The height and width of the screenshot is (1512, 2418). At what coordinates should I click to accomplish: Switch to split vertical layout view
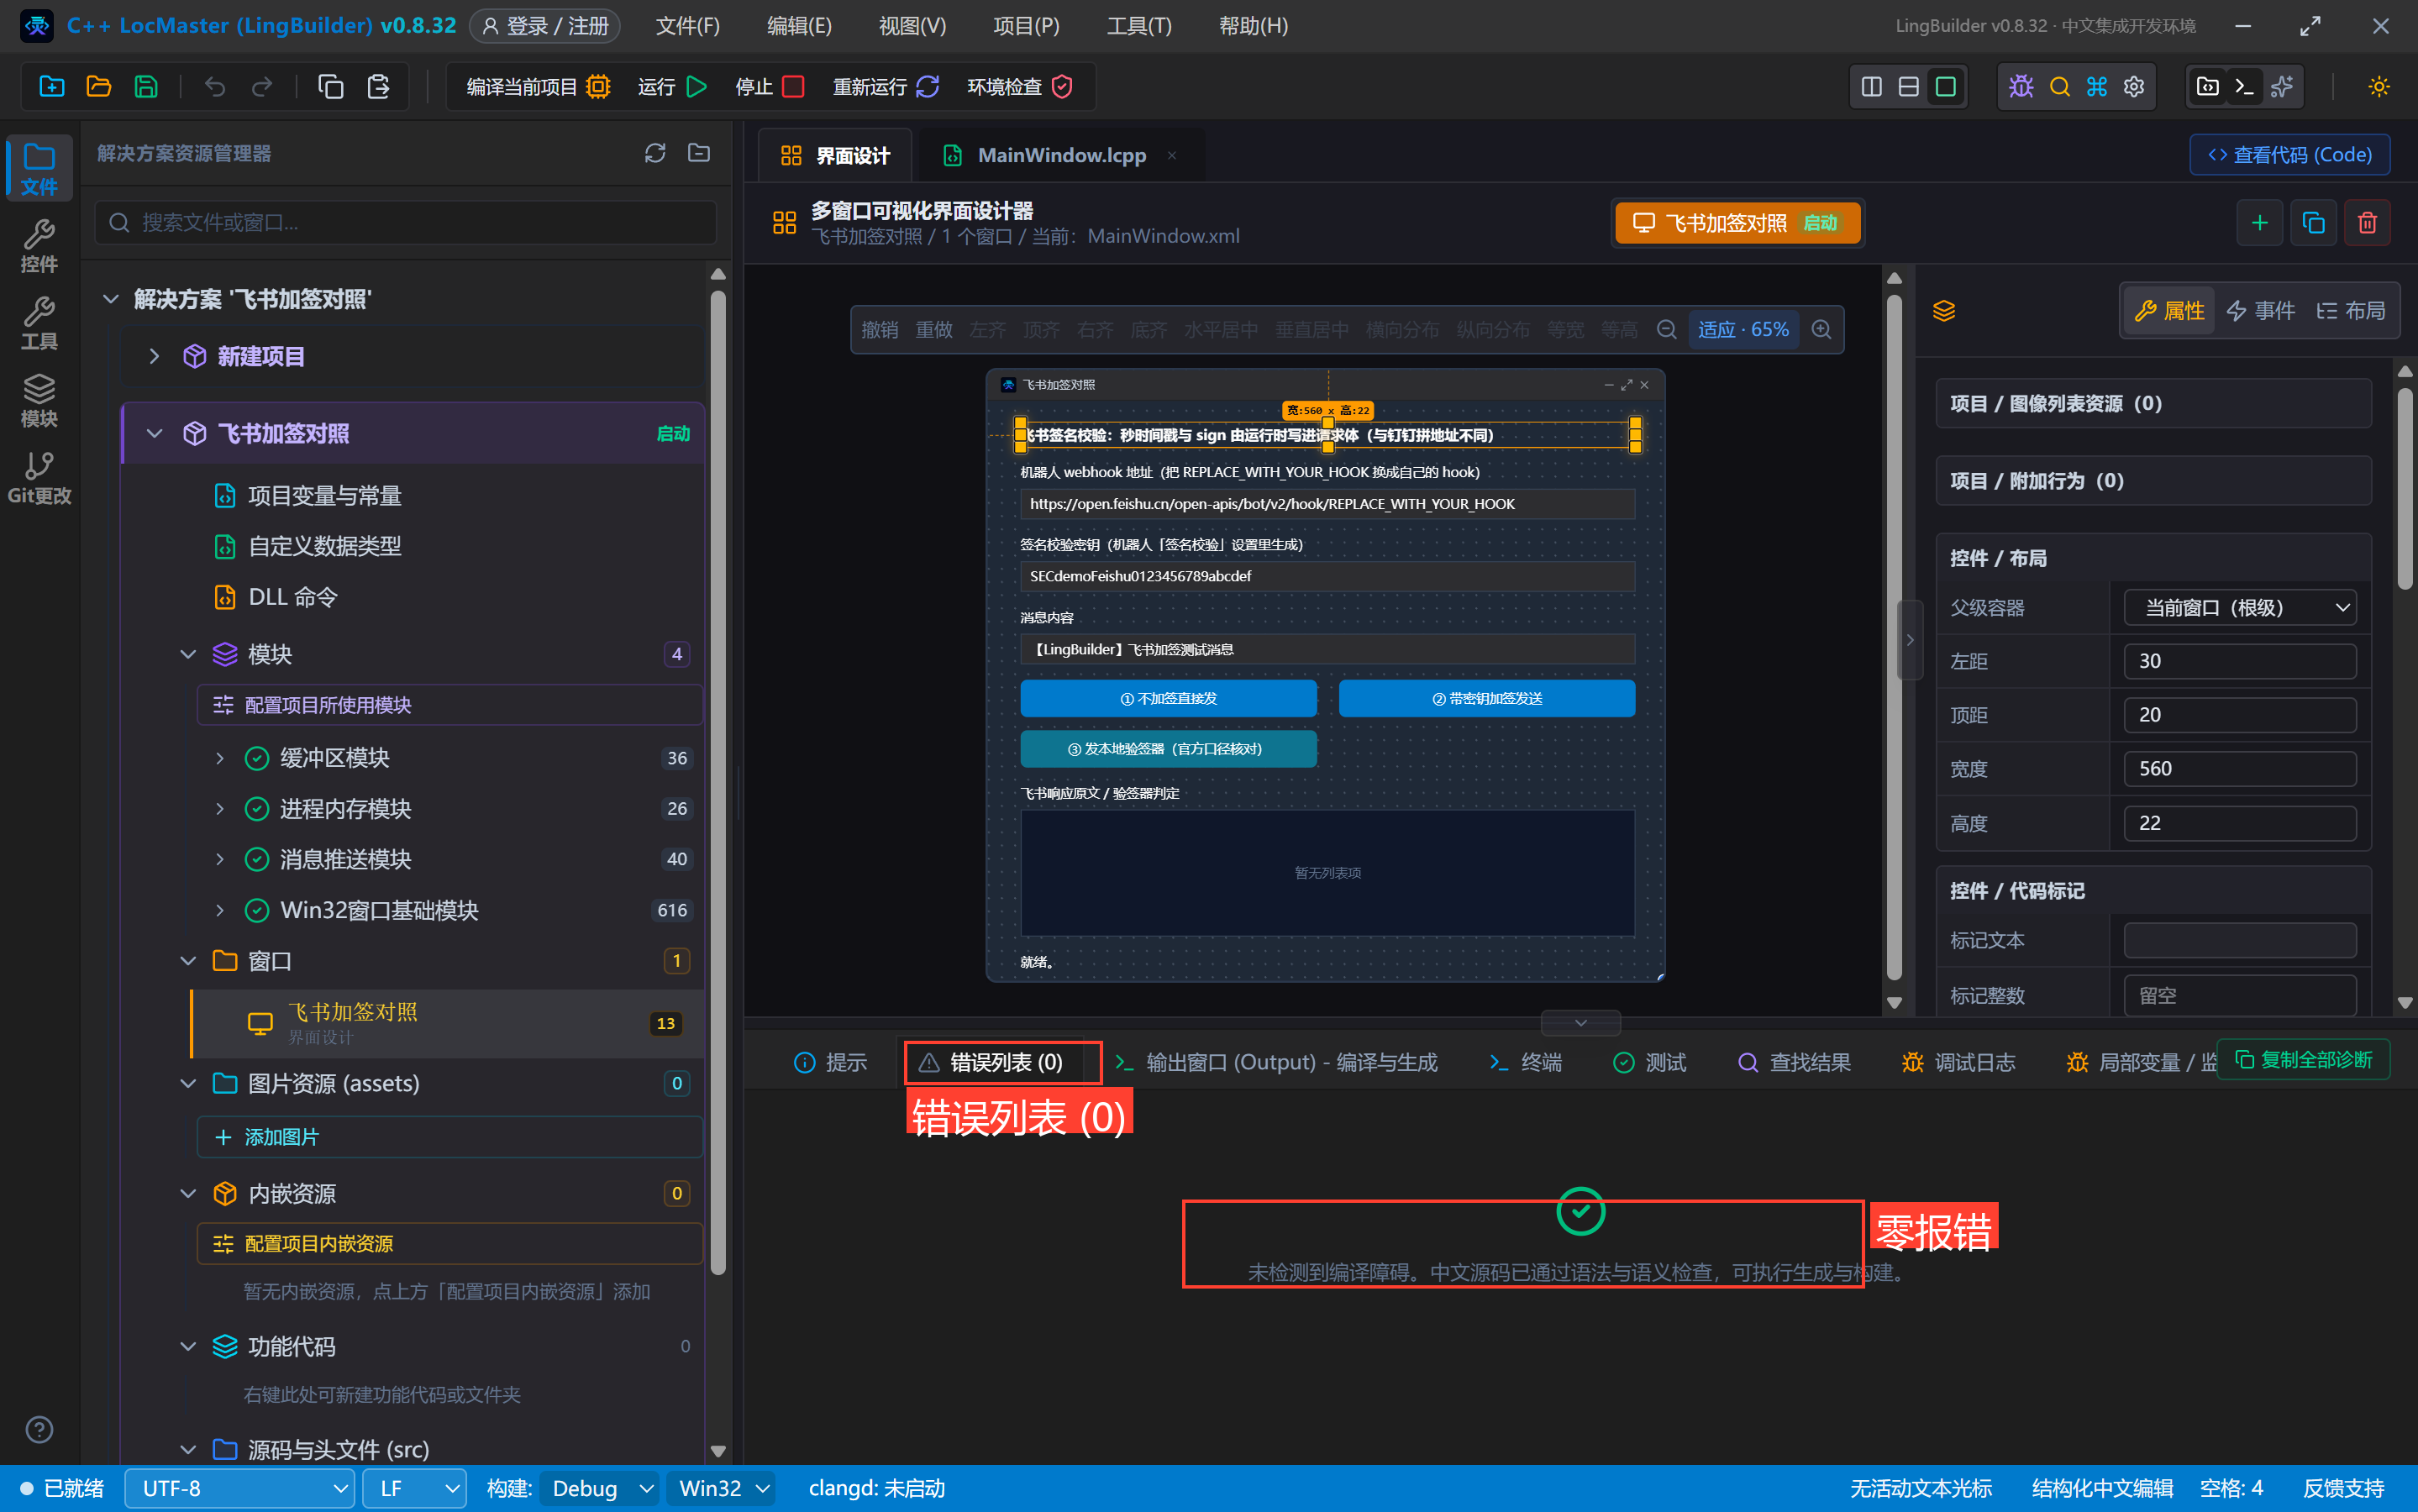coord(1872,87)
